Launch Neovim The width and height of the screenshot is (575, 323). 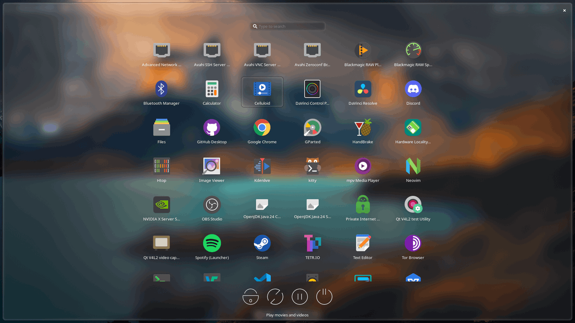[413, 170]
